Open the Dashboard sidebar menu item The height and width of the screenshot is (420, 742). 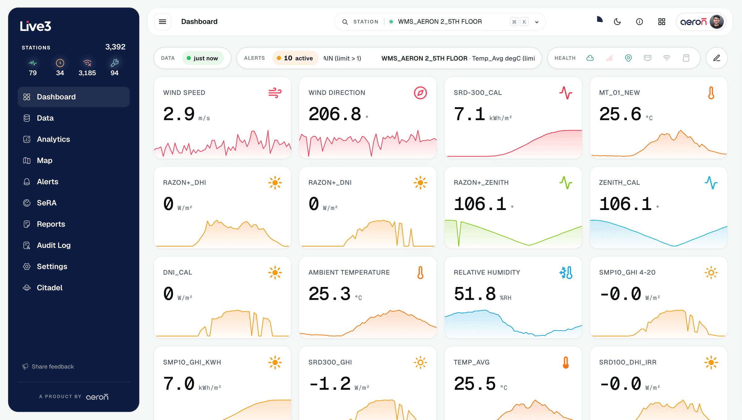[x=74, y=97]
